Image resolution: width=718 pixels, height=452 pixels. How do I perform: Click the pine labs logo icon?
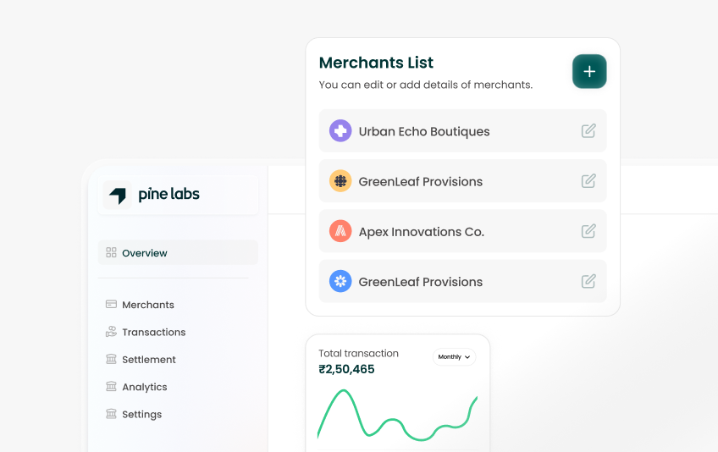(118, 195)
